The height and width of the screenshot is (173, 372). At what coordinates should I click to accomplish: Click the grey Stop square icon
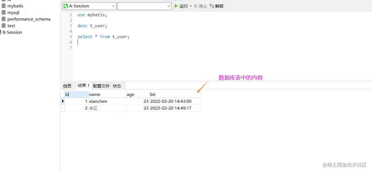click(196, 6)
